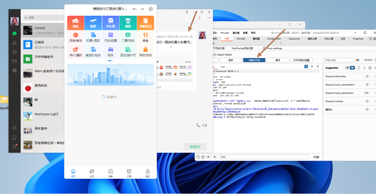Screen dimensions: 376x194
Task: Expand the Request cookies section
Action: pos(349,101)
